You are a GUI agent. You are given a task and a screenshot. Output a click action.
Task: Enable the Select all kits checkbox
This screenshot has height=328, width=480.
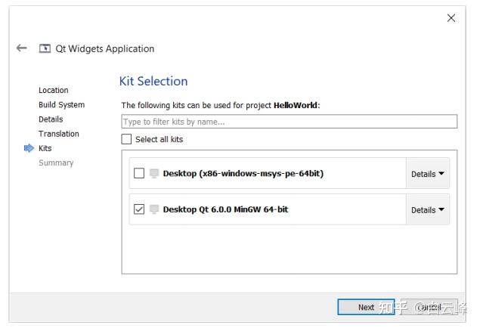126,139
